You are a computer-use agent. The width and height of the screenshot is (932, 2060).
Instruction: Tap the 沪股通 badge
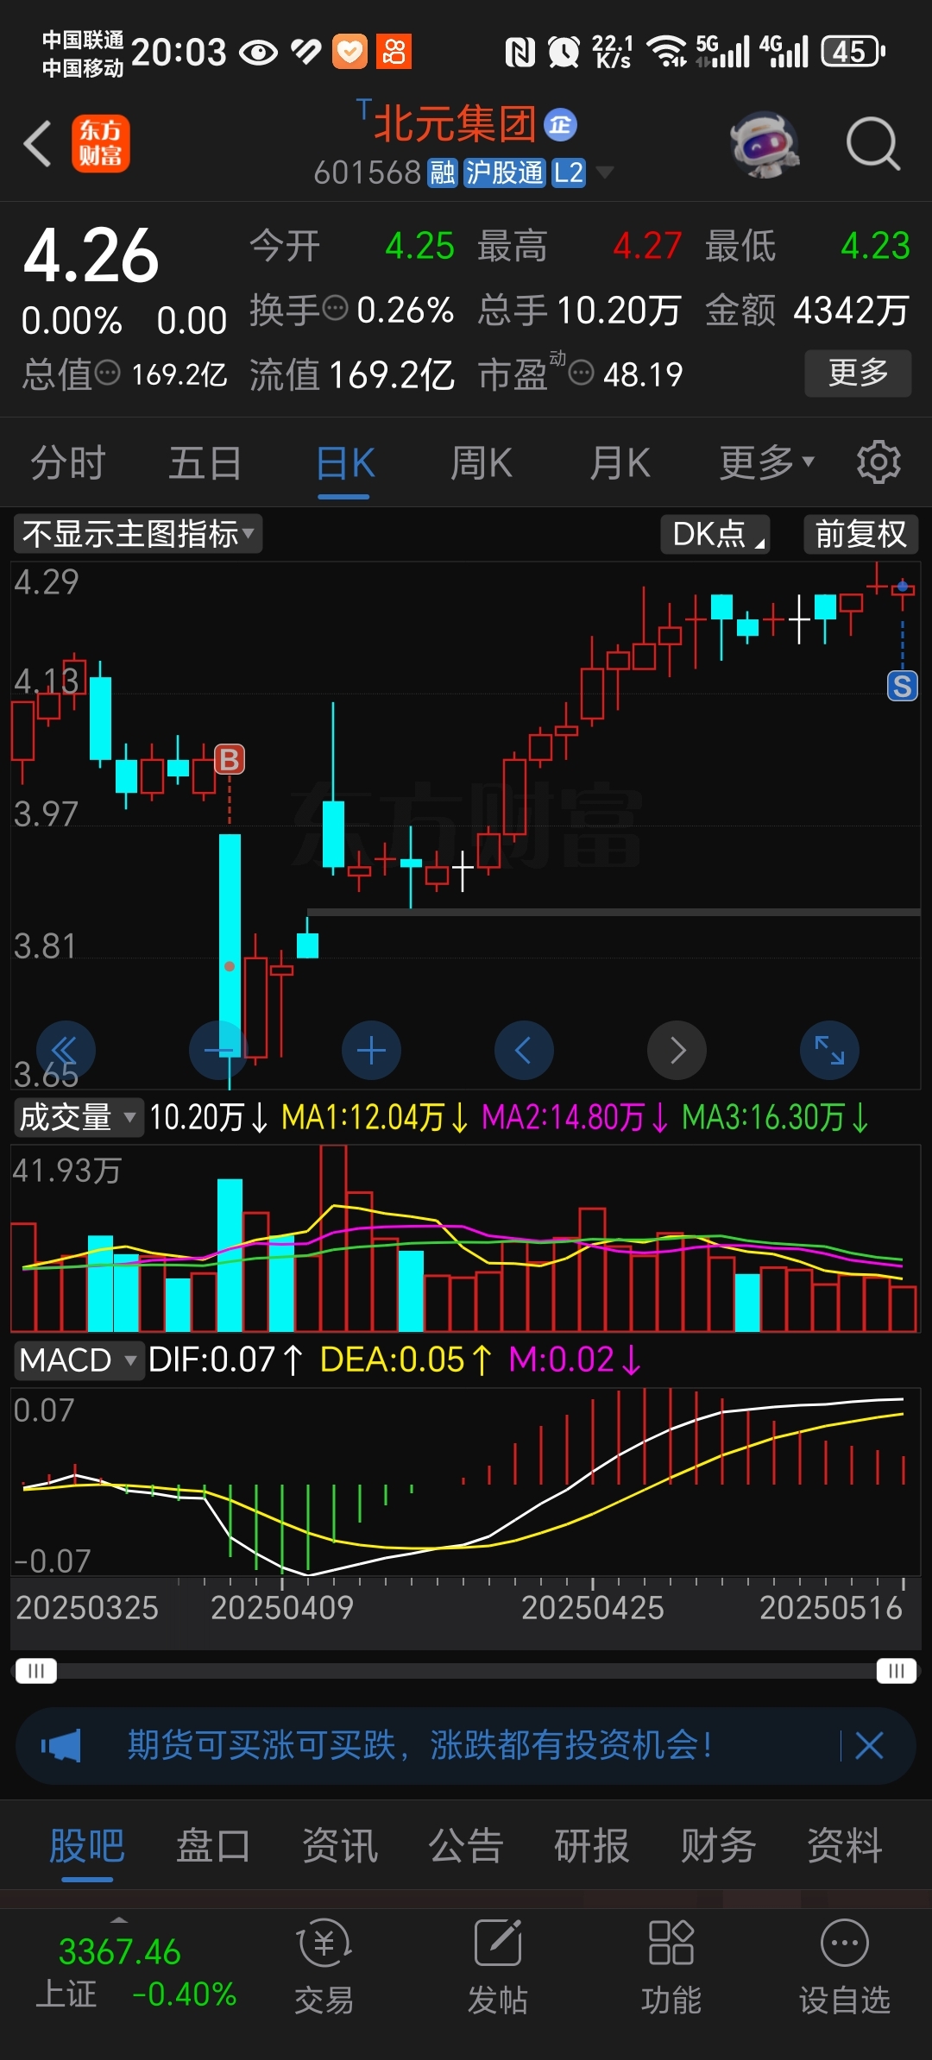pos(505,173)
